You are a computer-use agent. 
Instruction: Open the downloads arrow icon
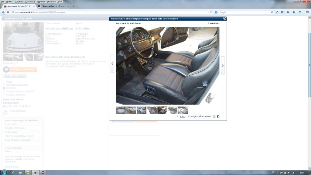288,12
